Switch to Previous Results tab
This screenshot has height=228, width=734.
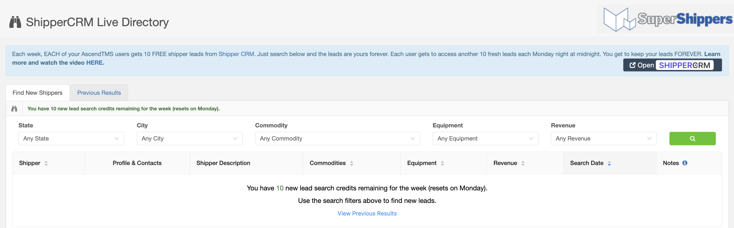(99, 93)
